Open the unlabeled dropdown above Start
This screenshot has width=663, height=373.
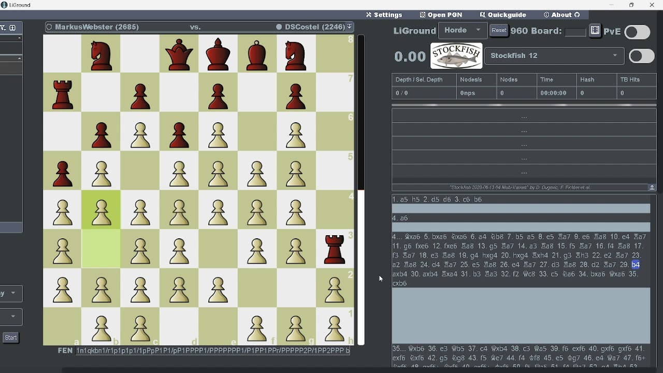pos(11,317)
